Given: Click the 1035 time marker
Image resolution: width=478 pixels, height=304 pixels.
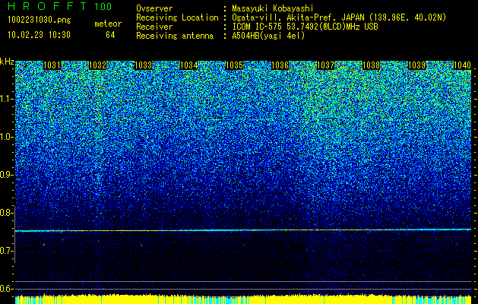Looking at the screenshot, I should [234, 65].
